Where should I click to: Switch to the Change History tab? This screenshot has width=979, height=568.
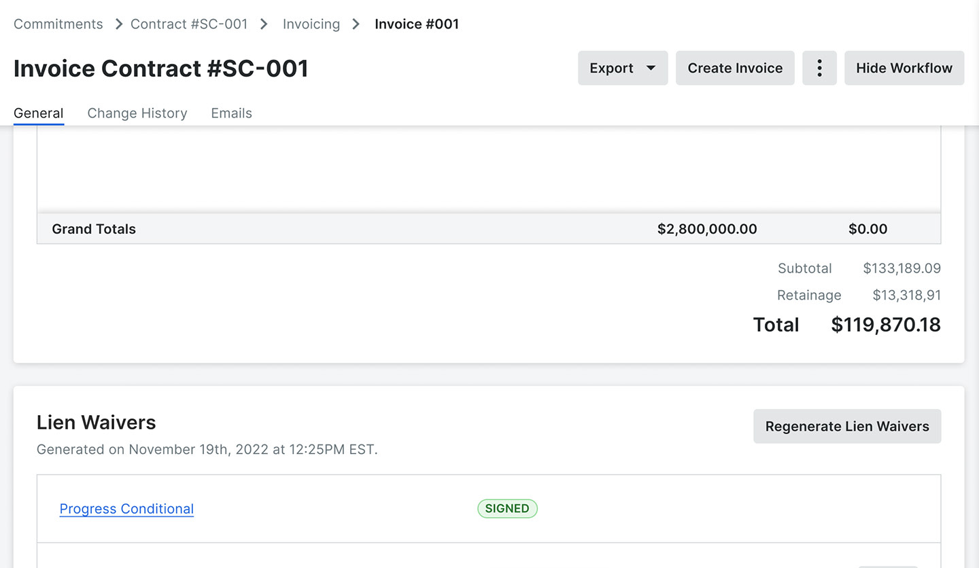(137, 113)
